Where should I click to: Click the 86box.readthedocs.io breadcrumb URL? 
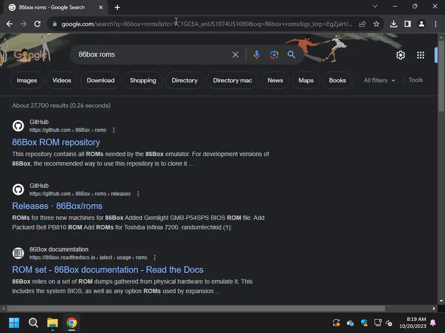88,258
